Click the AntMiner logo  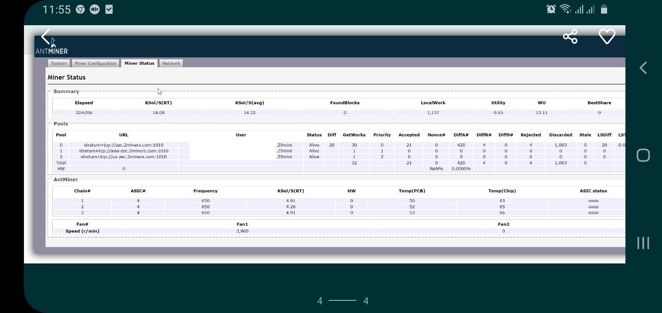[52, 47]
